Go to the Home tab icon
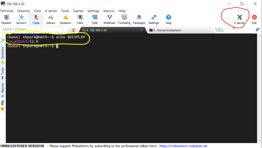The image size is (262, 148). point(73,30)
